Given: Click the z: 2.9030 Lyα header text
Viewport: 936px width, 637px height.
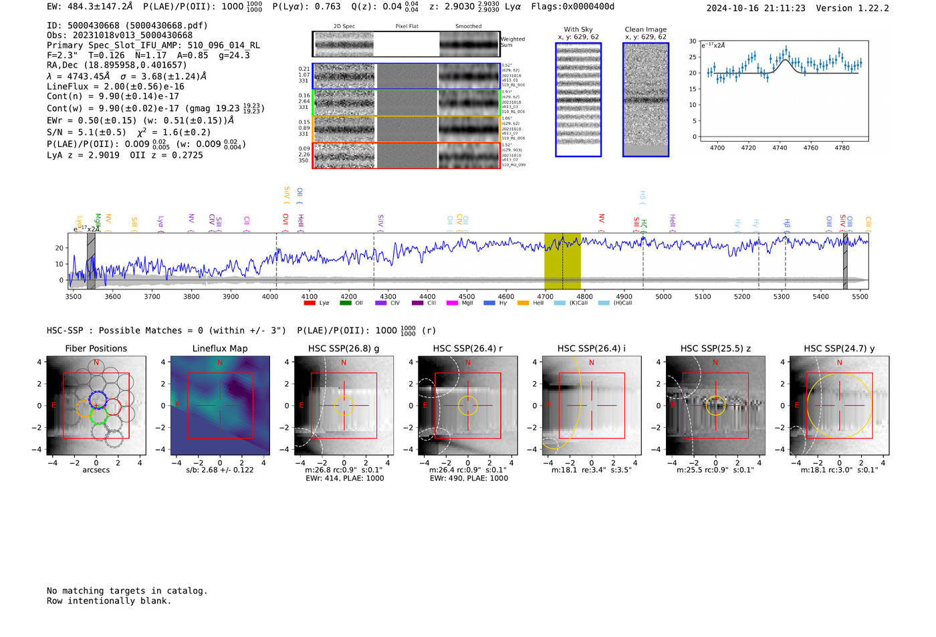Looking at the screenshot, I should 475,7.
